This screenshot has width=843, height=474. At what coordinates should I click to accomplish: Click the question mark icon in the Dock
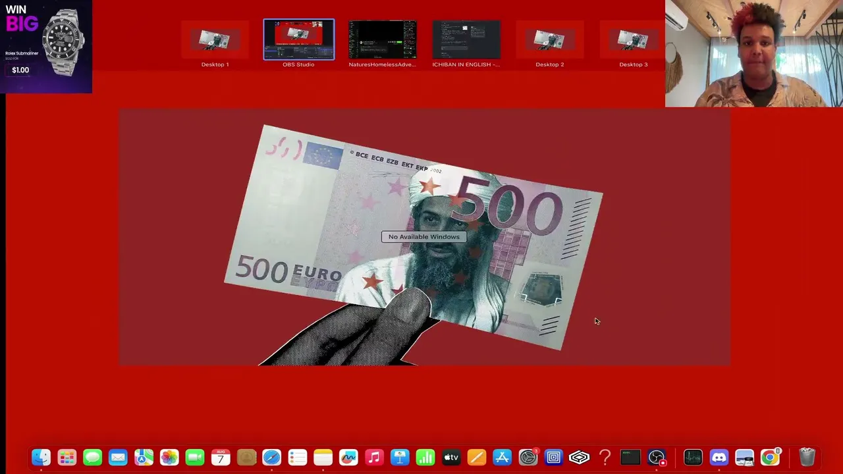(605, 458)
